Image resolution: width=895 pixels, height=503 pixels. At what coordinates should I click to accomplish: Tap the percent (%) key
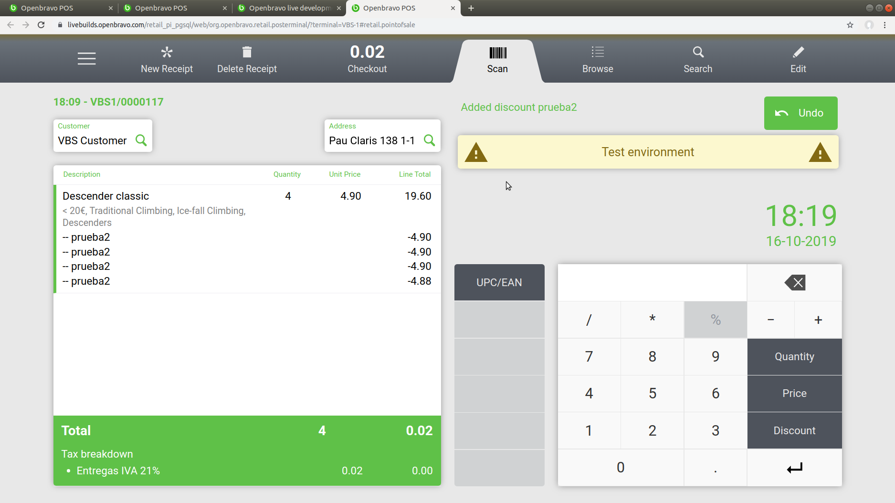click(x=716, y=320)
